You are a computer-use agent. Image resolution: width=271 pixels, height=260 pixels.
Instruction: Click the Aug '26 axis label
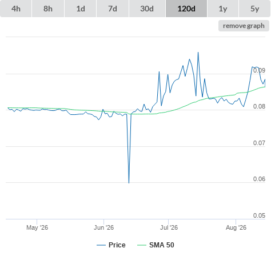click(236, 227)
